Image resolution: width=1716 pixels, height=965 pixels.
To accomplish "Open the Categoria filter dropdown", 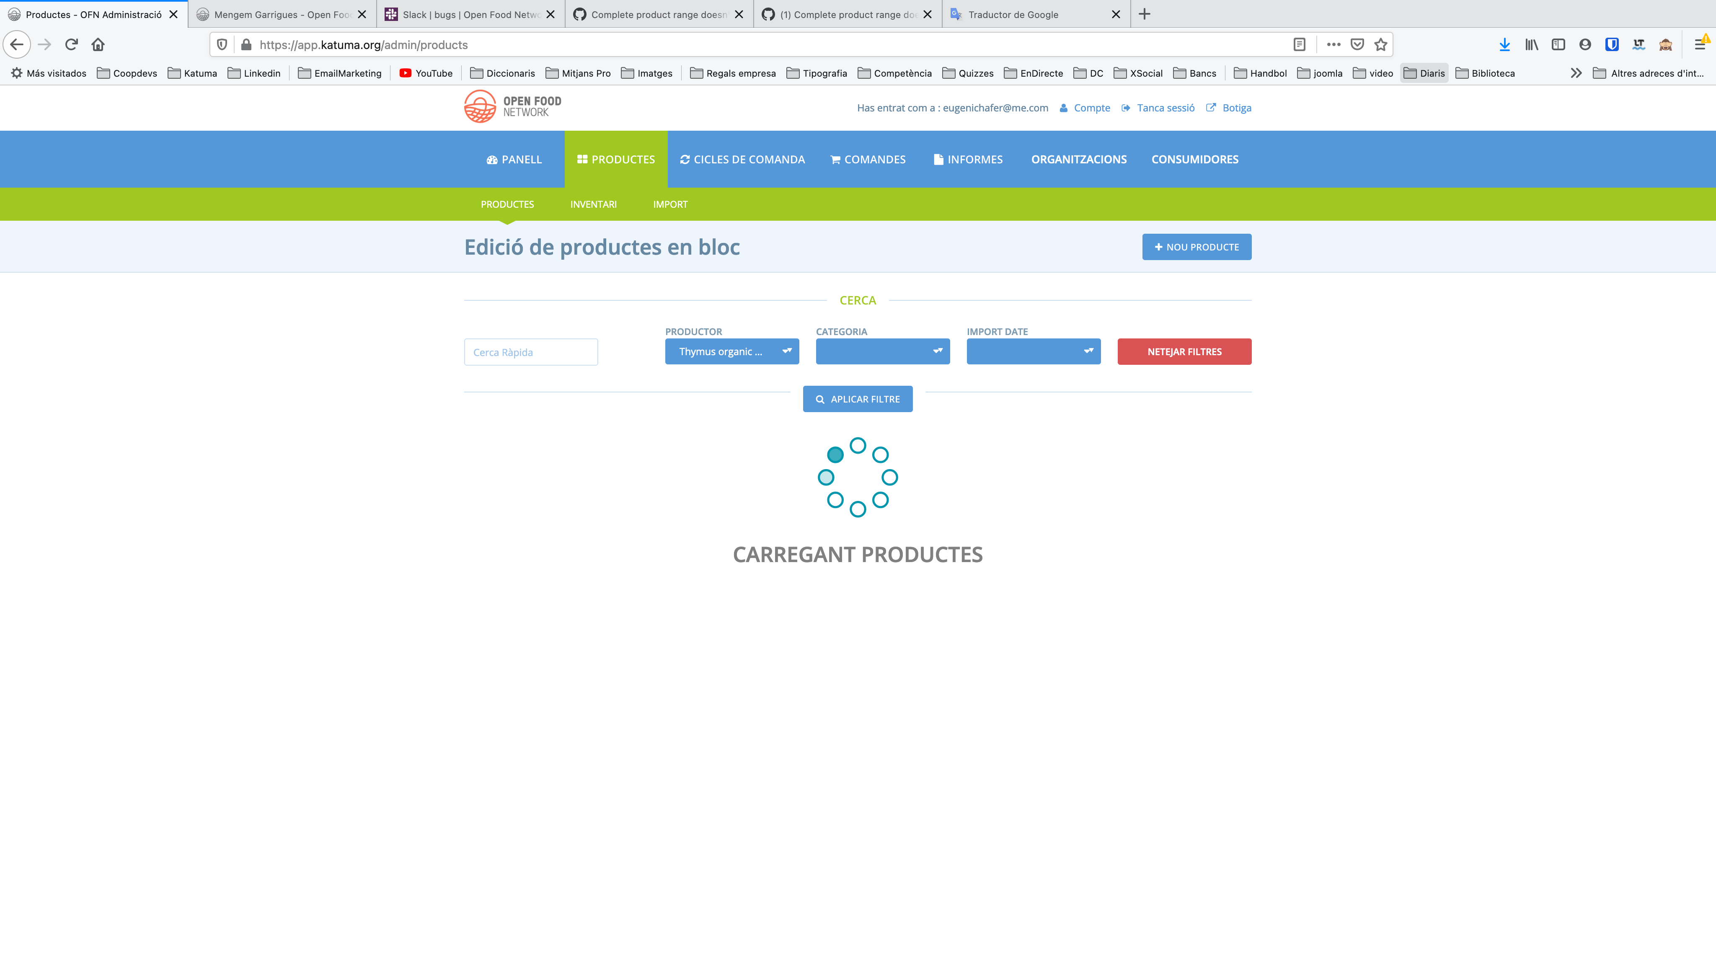I will (x=882, y=352).
